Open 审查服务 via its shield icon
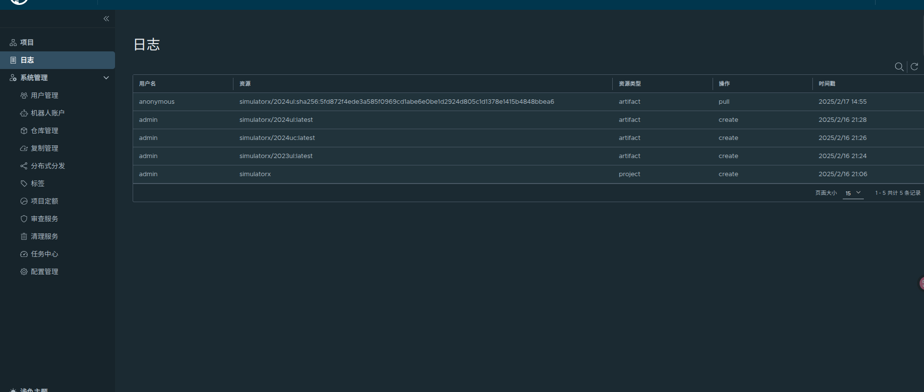924x392 pixels. pyautogui.click(x=24, y=219)
